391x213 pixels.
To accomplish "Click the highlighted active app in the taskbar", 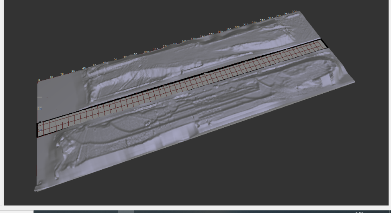I will pos(126,211).
